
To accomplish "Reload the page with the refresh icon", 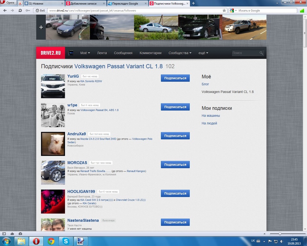I will click(20, 11).
